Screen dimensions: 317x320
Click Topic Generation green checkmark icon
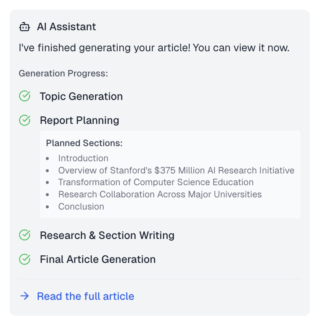[x=25, y=96]
